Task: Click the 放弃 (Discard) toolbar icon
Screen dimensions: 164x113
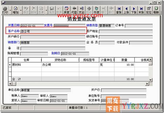Action: (x=59, y=10)
